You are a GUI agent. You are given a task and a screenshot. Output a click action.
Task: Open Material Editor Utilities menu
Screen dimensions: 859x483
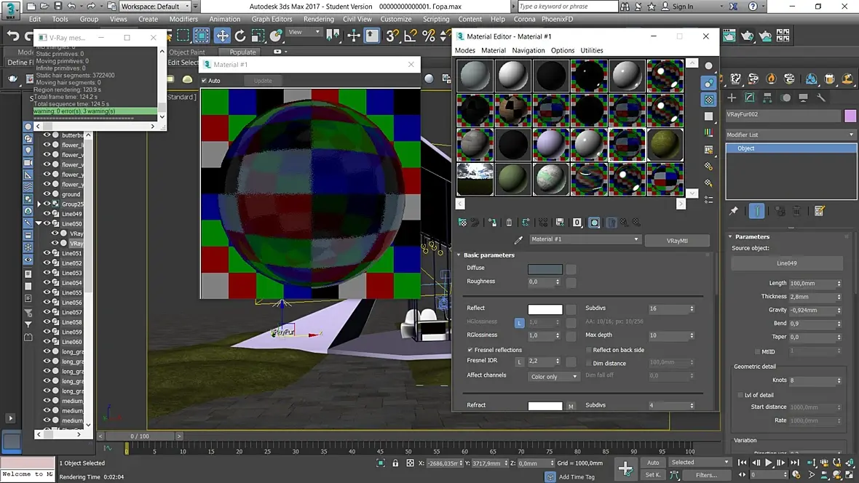pos(591,50)
